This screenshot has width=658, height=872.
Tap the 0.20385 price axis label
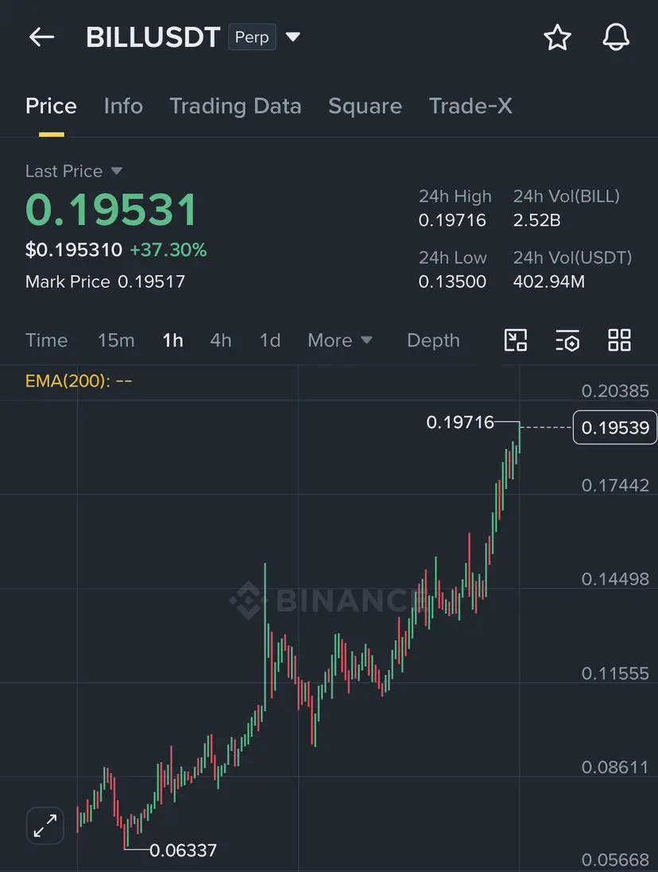(x=615, y=391)
